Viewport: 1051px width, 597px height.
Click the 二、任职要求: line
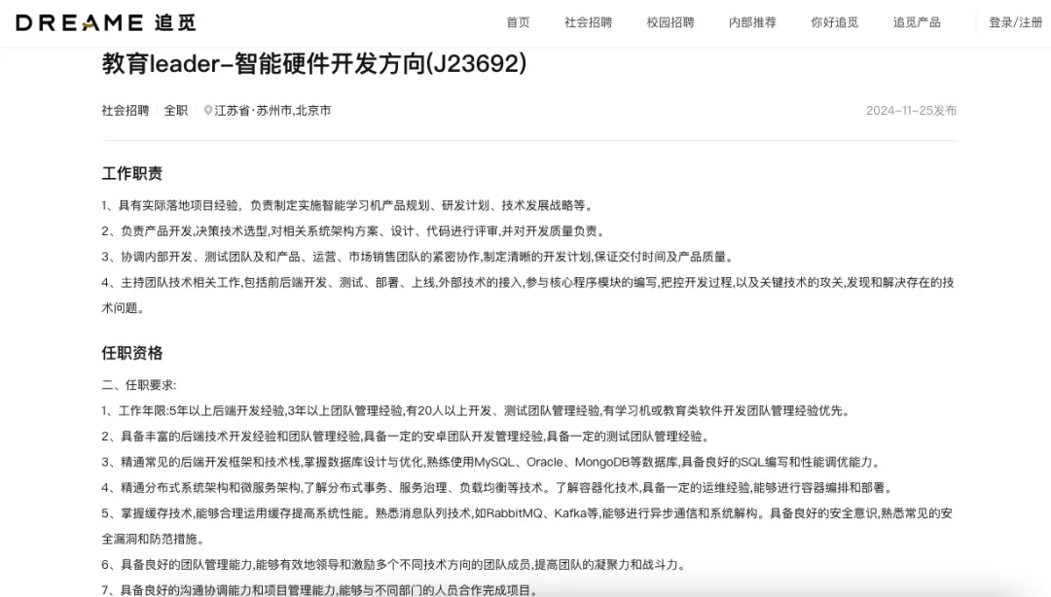[x=139, y=385]
